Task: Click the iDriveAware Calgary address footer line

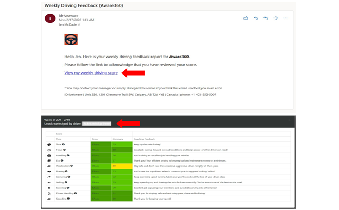Action: click(140, 95)
